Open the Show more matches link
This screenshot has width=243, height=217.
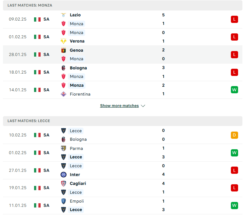click(x=119, y=106)
